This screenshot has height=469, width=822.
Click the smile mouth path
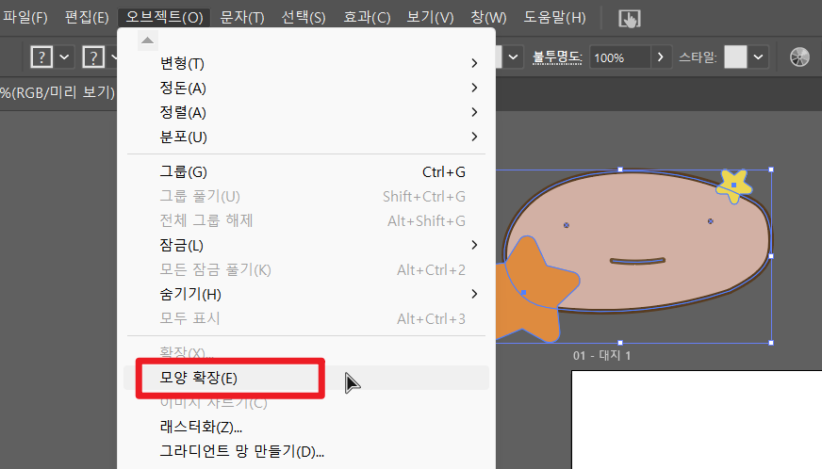click(x=637, y=261)
